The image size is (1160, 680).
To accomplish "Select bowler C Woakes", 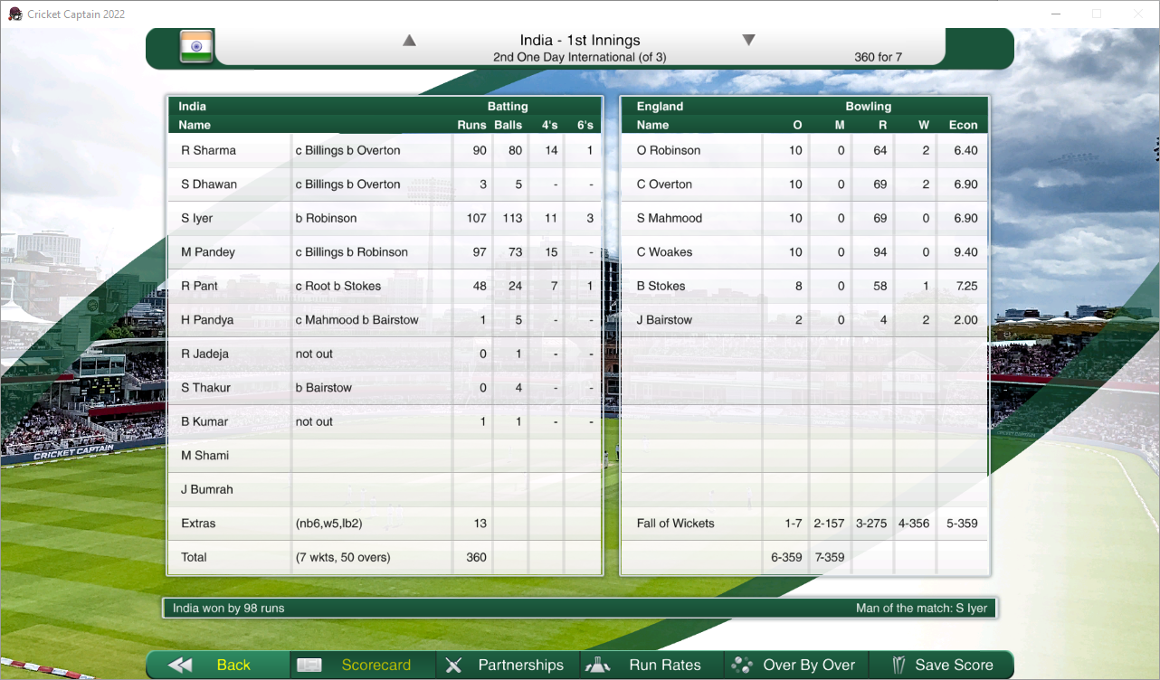I will [664, 252].
